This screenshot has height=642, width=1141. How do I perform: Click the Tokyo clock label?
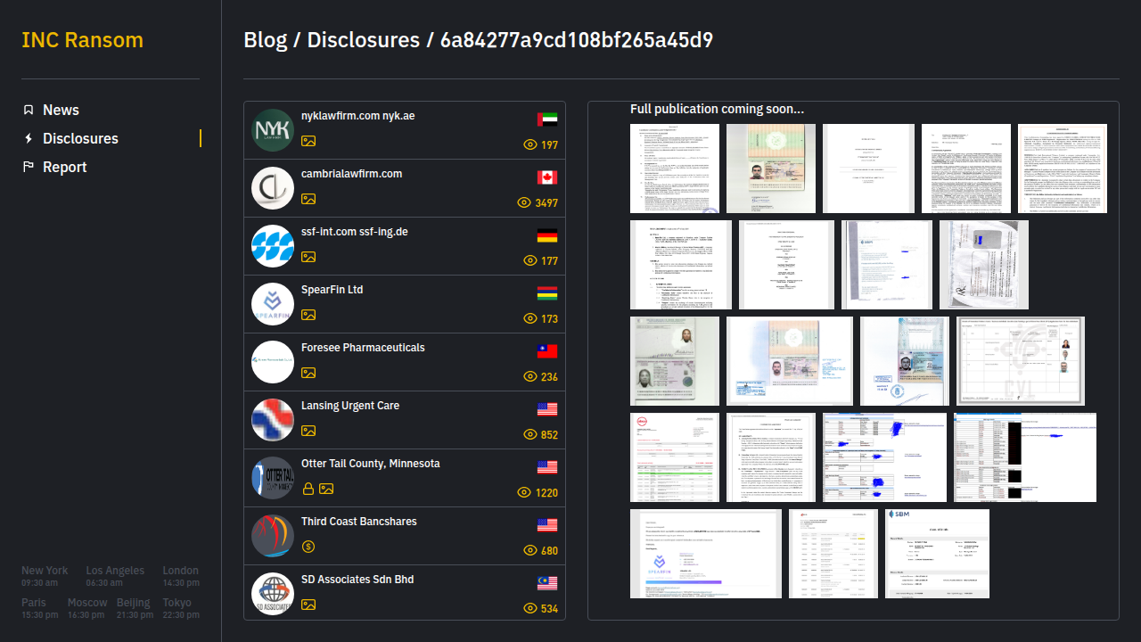pyautogui.click(x=177, y=603)
